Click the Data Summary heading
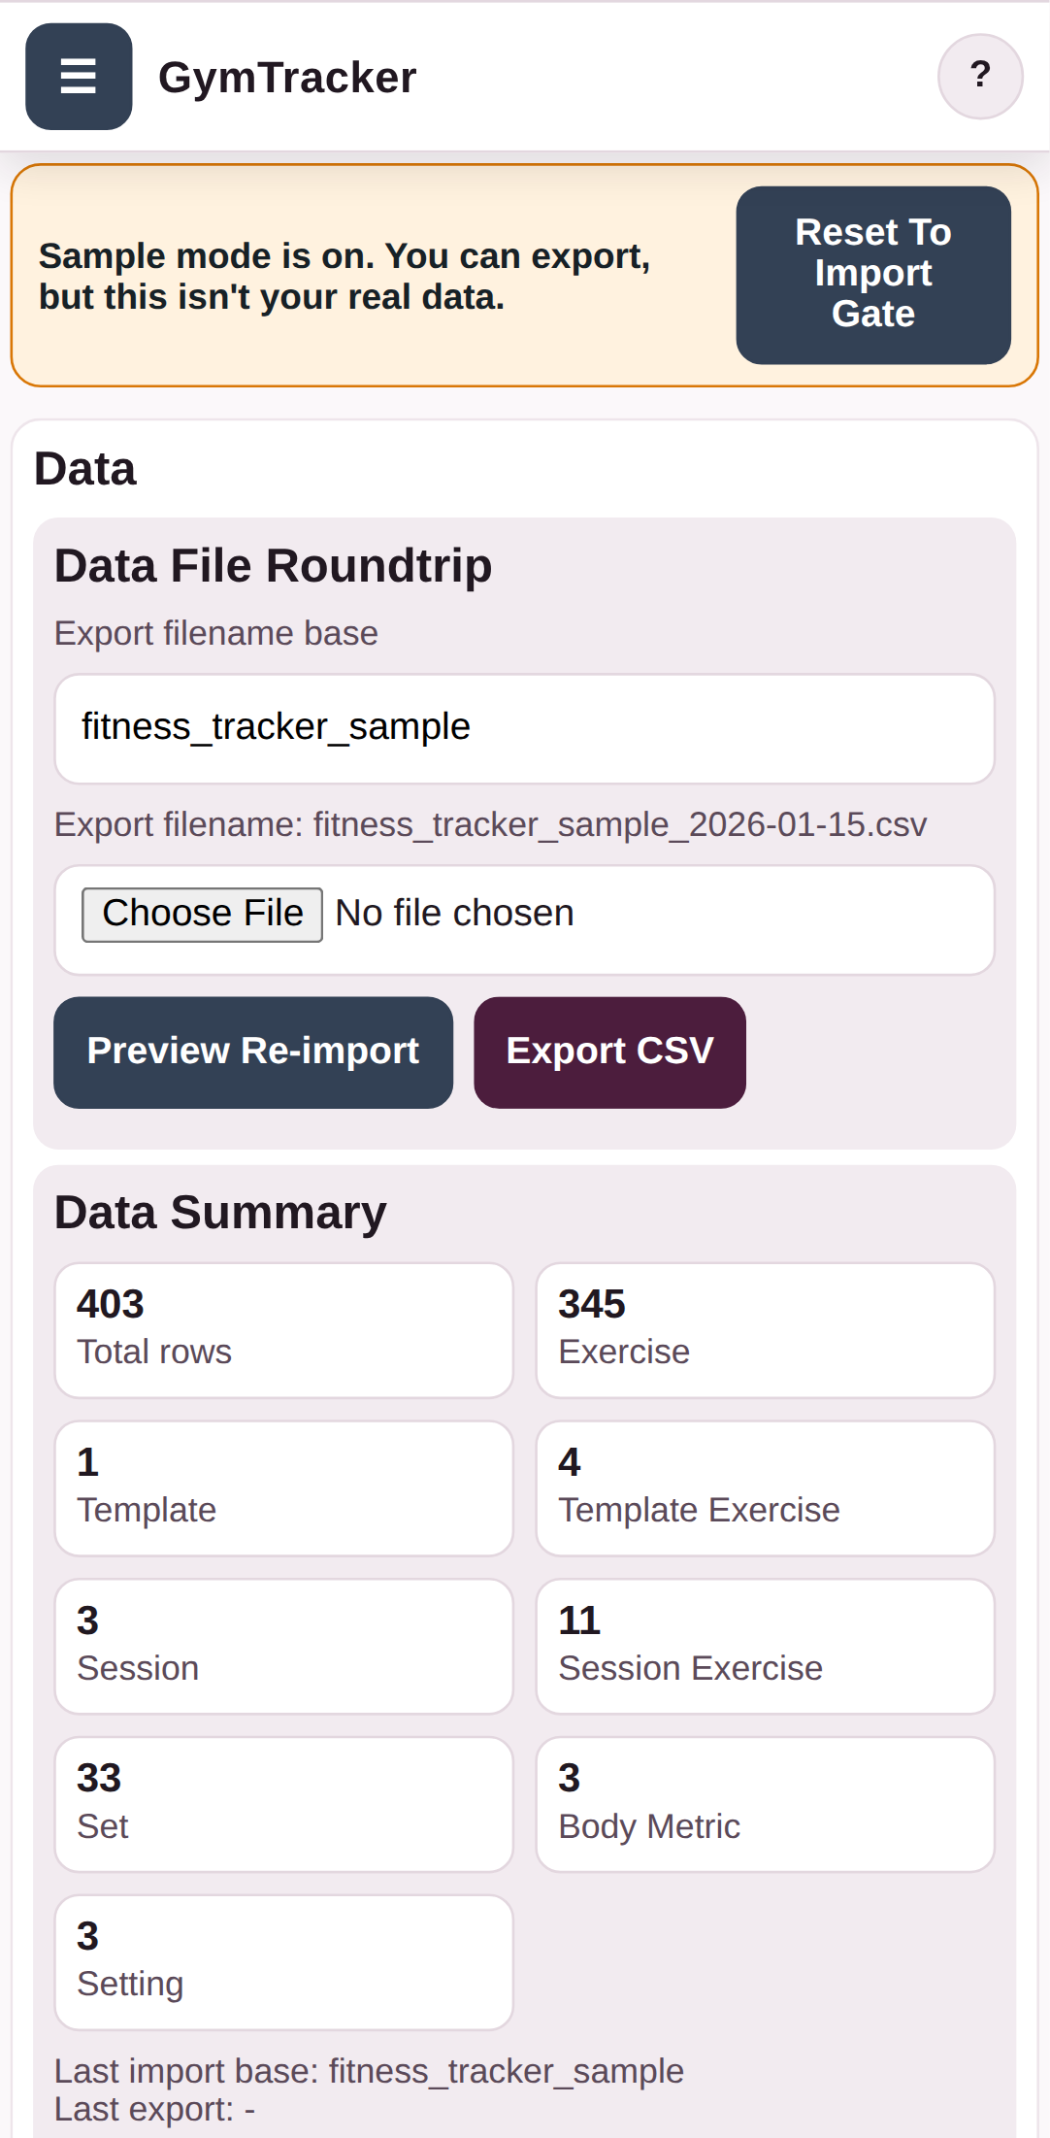Viewport: 1050px width, 2138px height. [220, 1211]
